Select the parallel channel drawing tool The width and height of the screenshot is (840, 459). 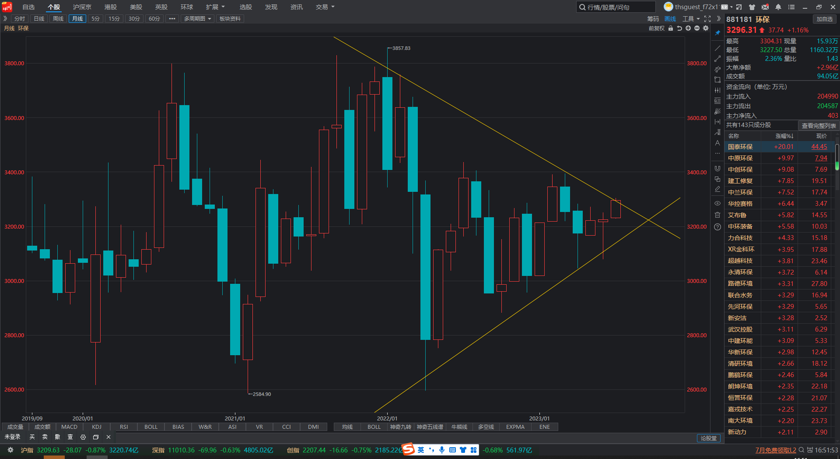(x=717, y=69)
